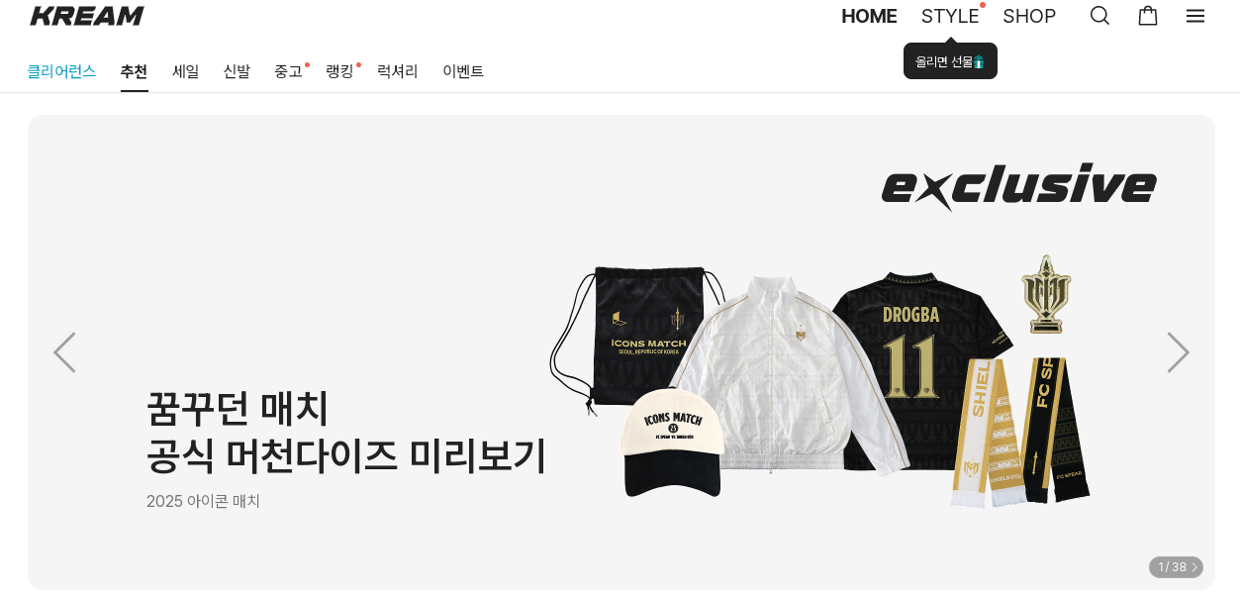The width and height of the screenshot is (1240, 595).
Task: Open the shopping bag icon
Action: 1148,16
